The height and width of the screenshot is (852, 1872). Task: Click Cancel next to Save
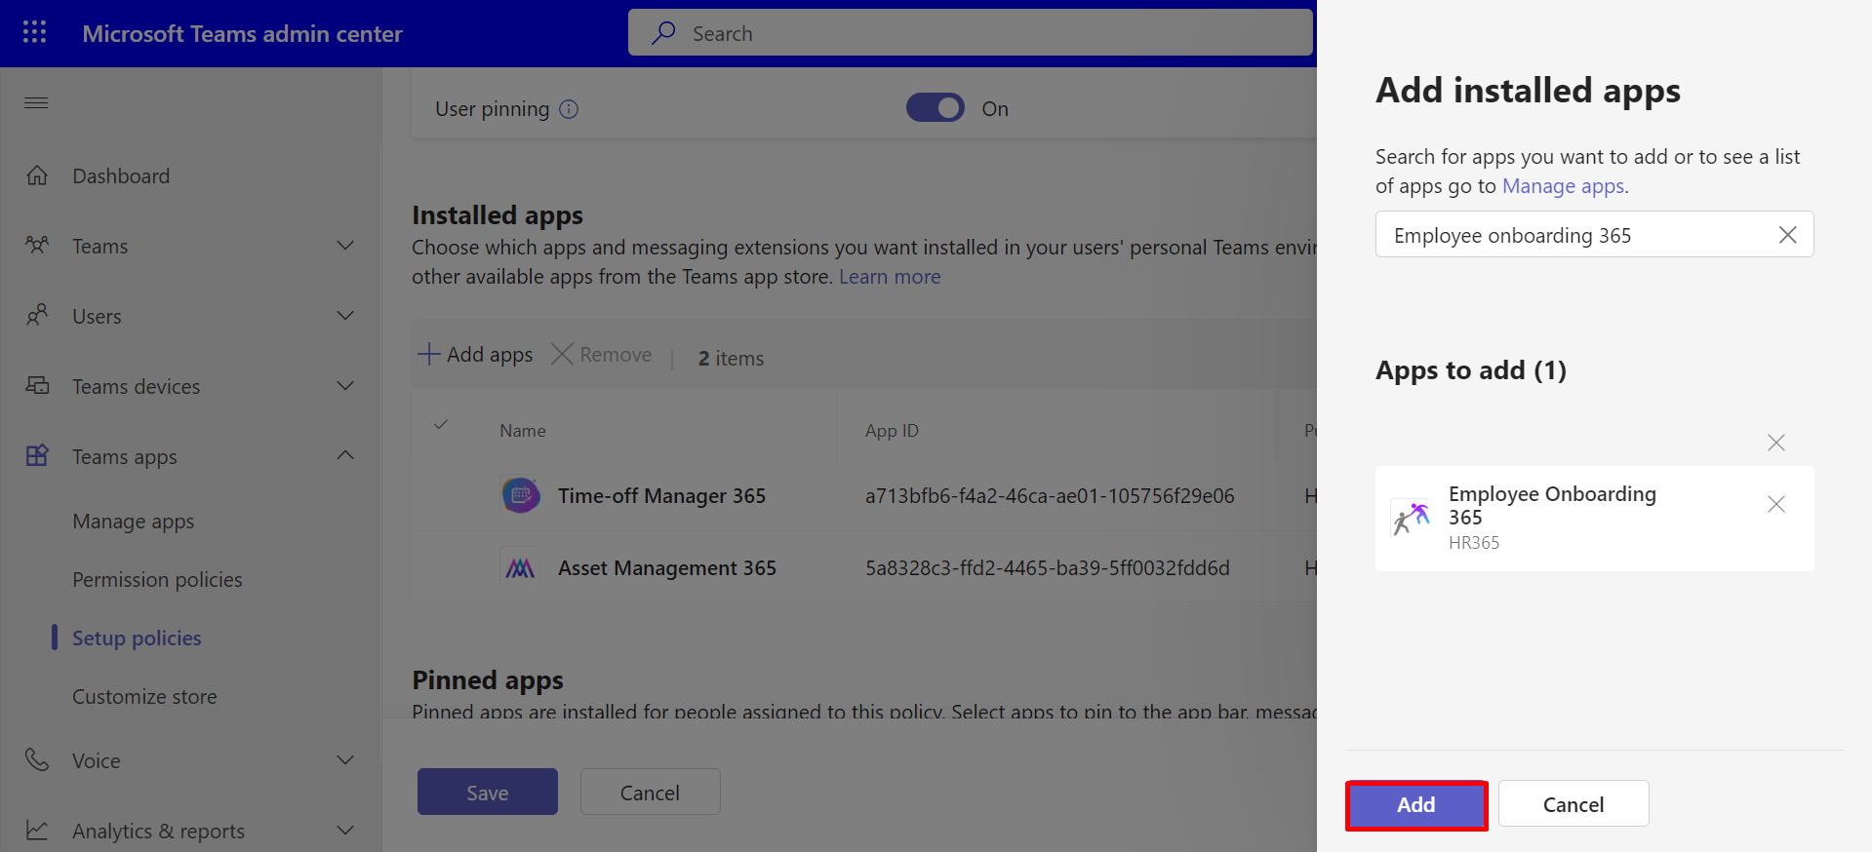650,793
